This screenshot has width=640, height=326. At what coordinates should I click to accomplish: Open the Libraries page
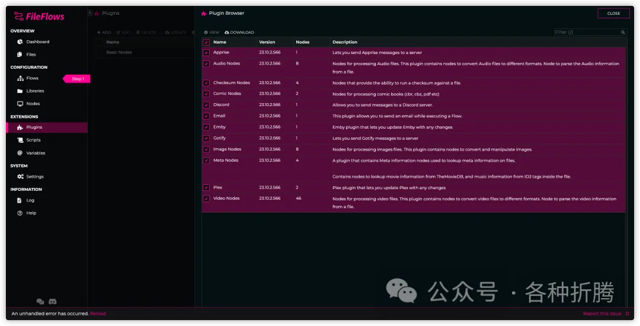pyautogui.click(x=35, y=91)
